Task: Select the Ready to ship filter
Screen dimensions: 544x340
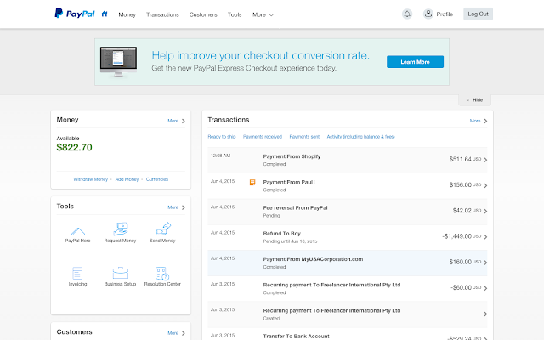Action: coord(222,137)
